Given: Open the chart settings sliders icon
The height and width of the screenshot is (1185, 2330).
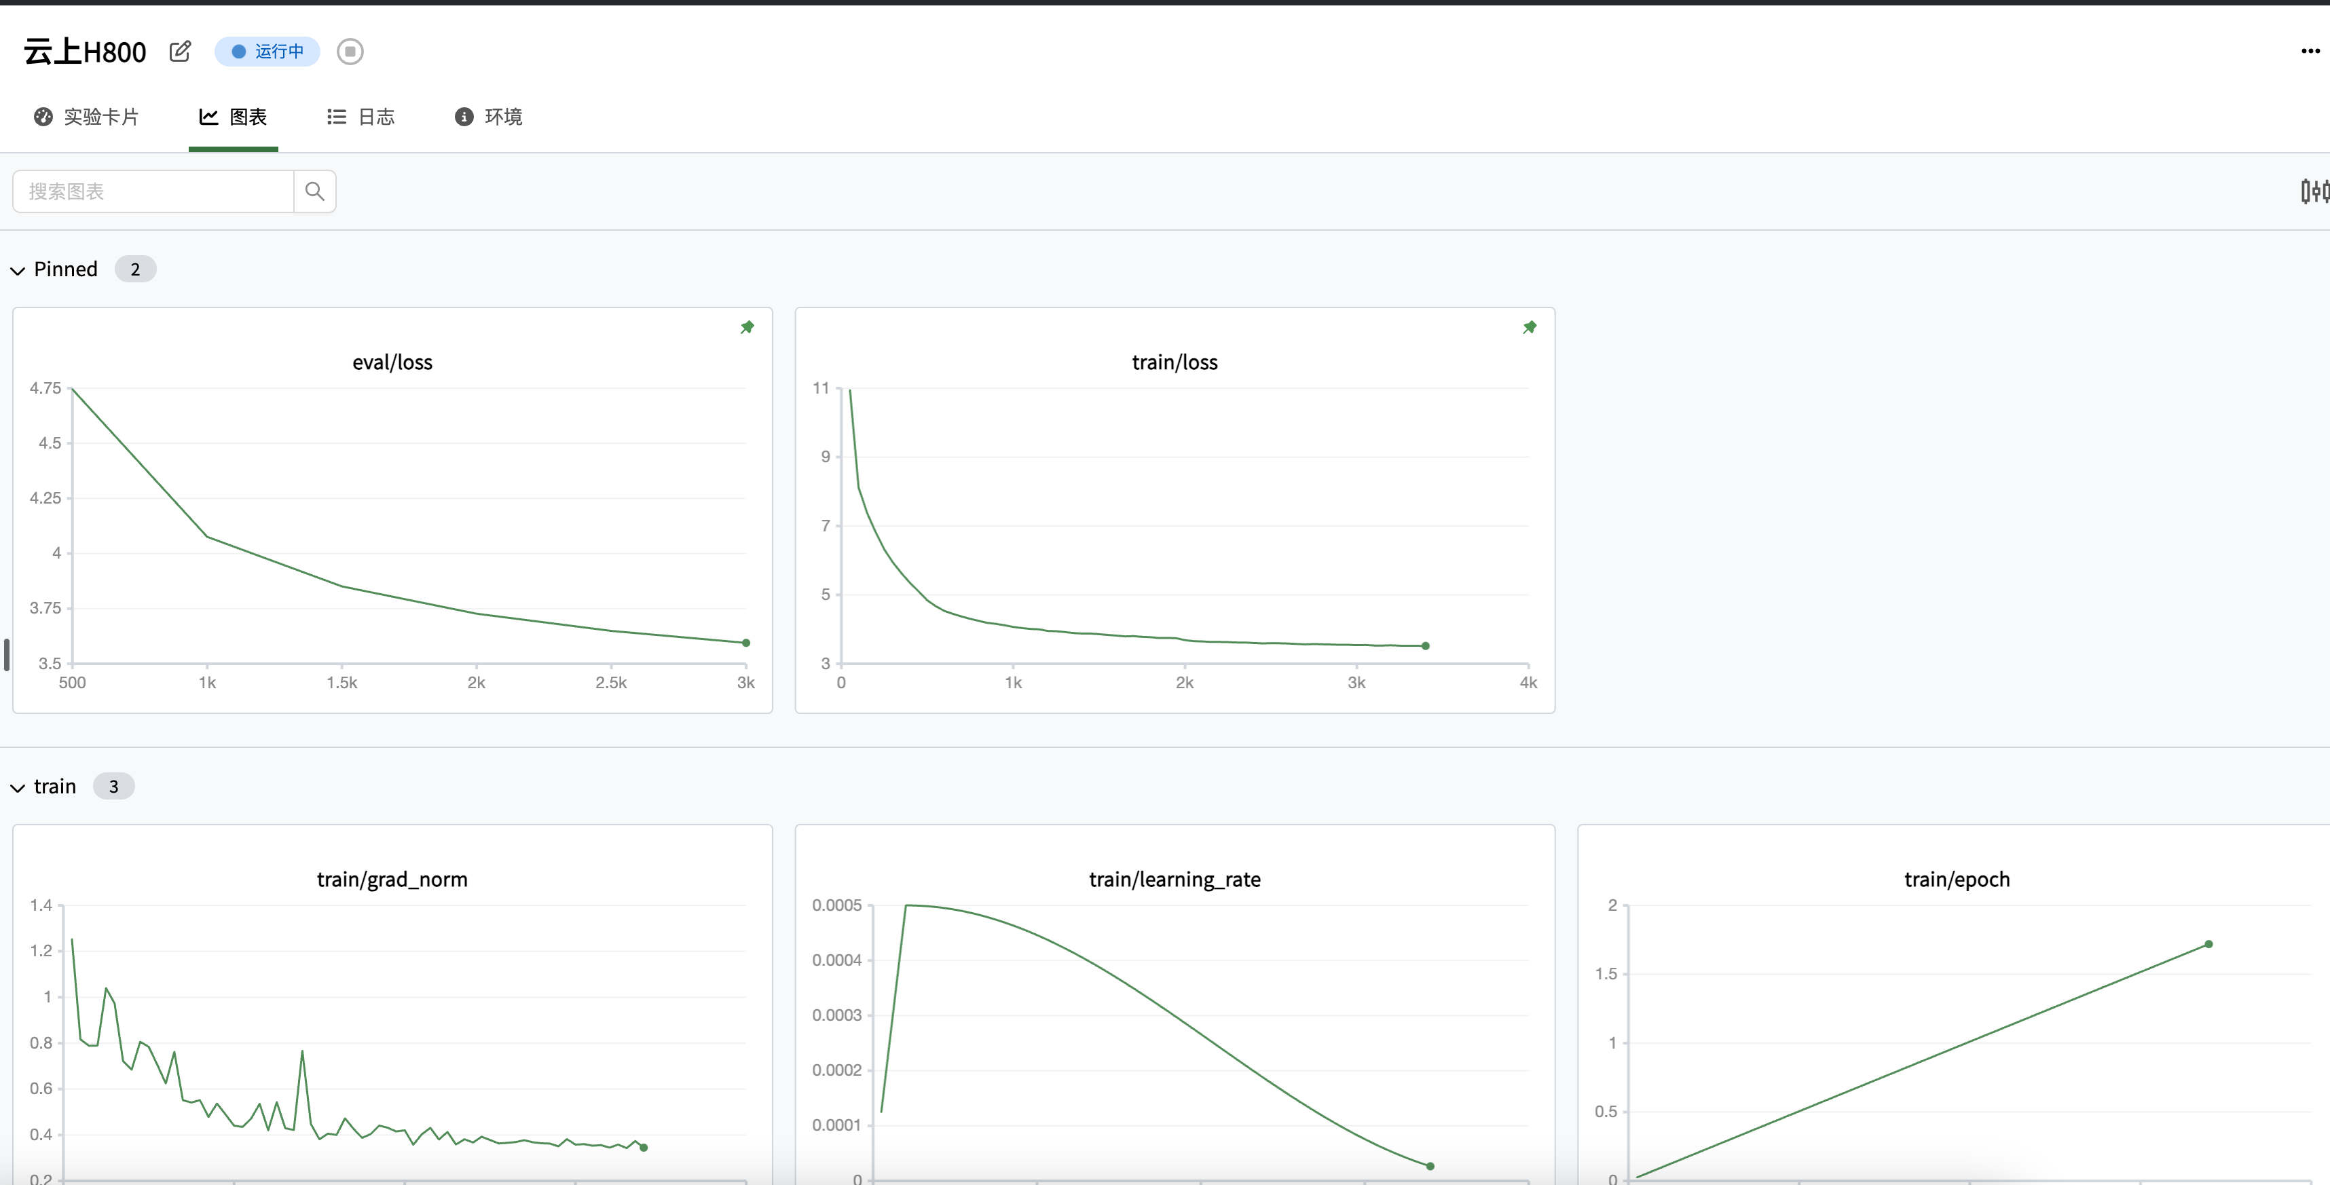Looking at the screenshot, I should click(x=2314, y=191).
